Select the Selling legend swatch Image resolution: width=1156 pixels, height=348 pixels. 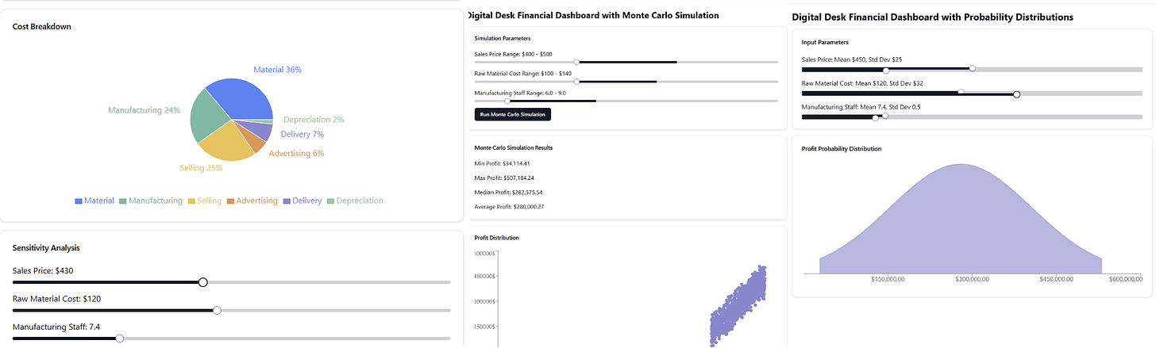coord(191,201)
